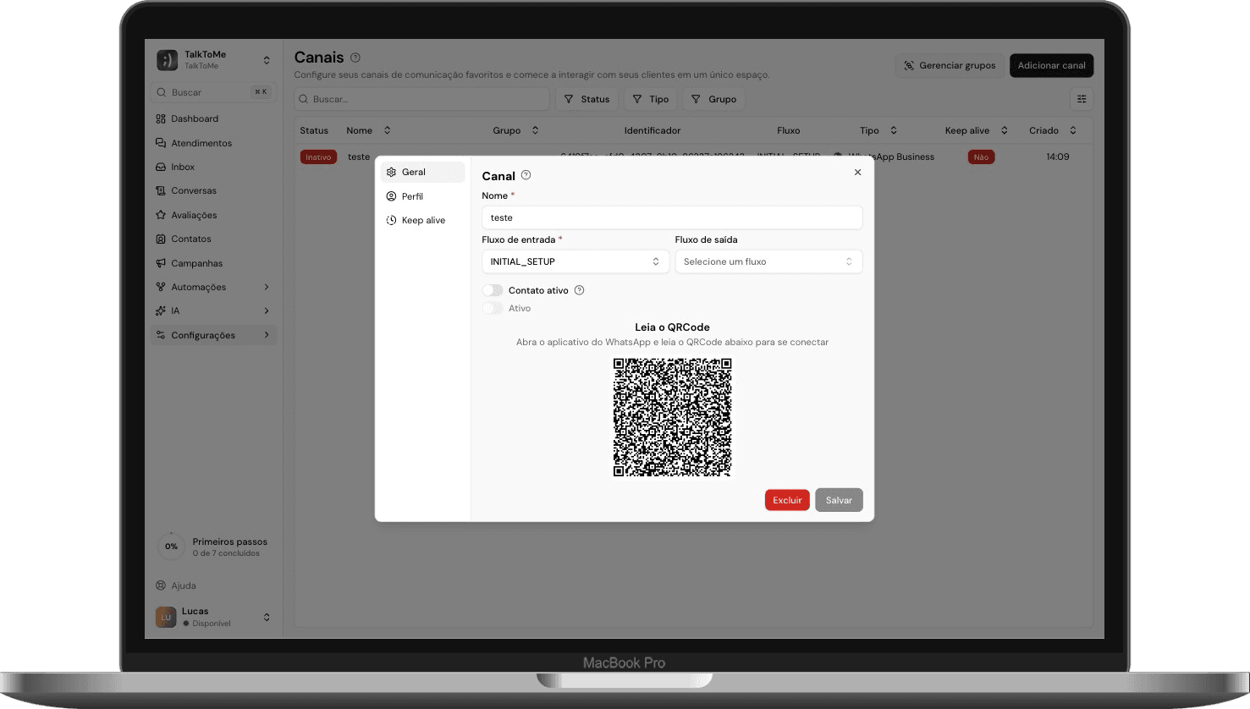Go to Campanhas in the sidebar
The width and height of the screenshot is (1250, 709).
(x=196, y=263)
